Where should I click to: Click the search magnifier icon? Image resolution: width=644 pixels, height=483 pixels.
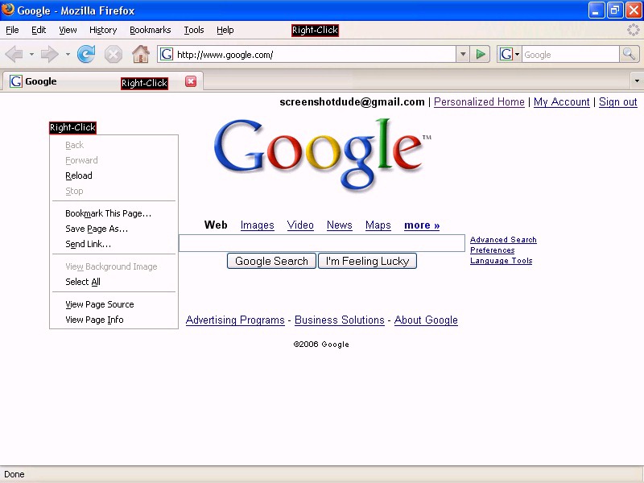click(x=630, y=55)
